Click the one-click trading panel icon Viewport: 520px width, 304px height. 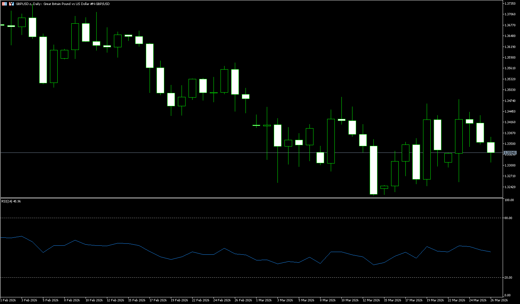coord(4,4)
